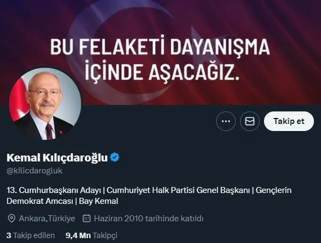321x243 pixels.
Task: Follow the account with Takip et
Action: 289,121
